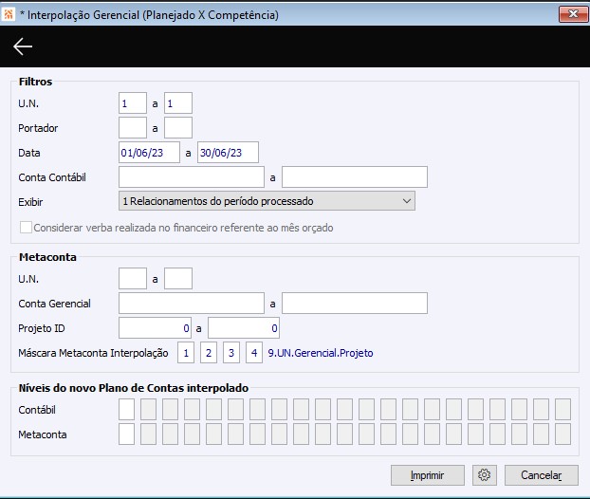Screen dimensions: 590x499
Task: Click the Conta Contábil end field
Action: click(x=355, y=176)
